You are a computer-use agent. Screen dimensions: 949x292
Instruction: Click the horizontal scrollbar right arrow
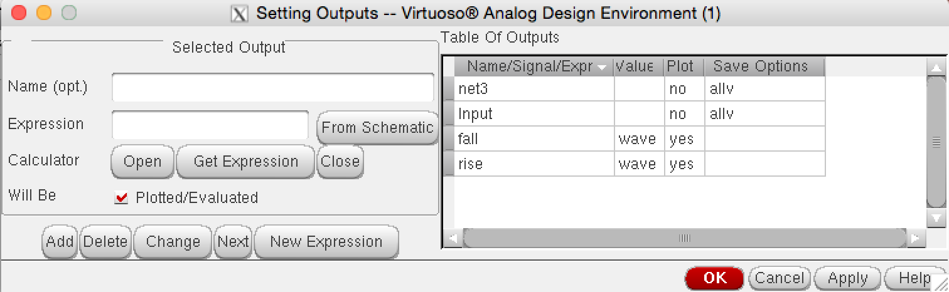pyautogui.click(x=916, y=239)
